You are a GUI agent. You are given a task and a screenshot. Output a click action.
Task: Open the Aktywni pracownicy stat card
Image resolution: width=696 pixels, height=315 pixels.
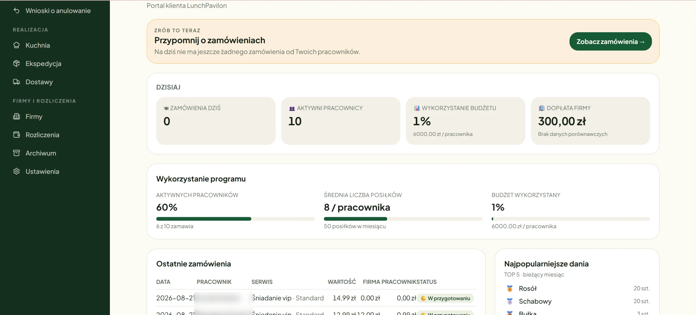click(x=341, y=121)
